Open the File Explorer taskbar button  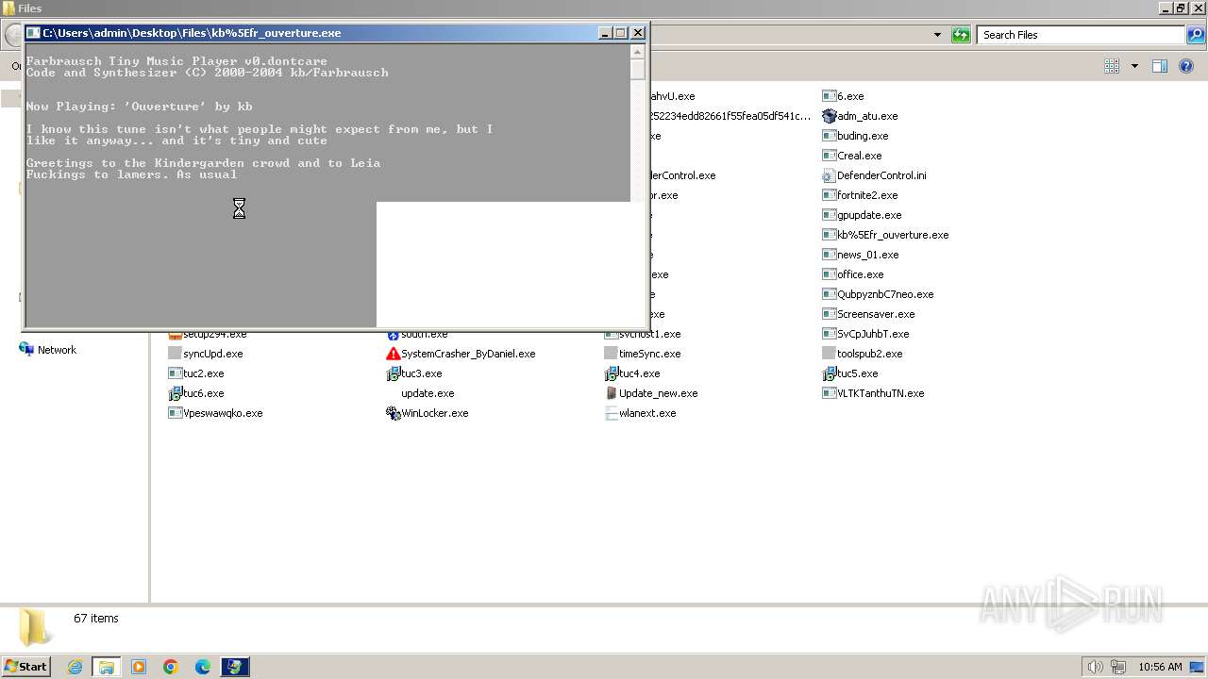point(106,667)
